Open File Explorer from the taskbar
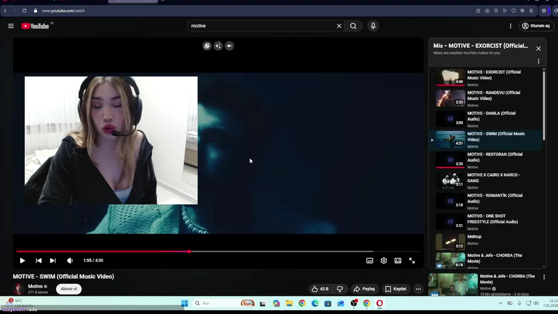 pyautogui.click(x=289, y=304)
